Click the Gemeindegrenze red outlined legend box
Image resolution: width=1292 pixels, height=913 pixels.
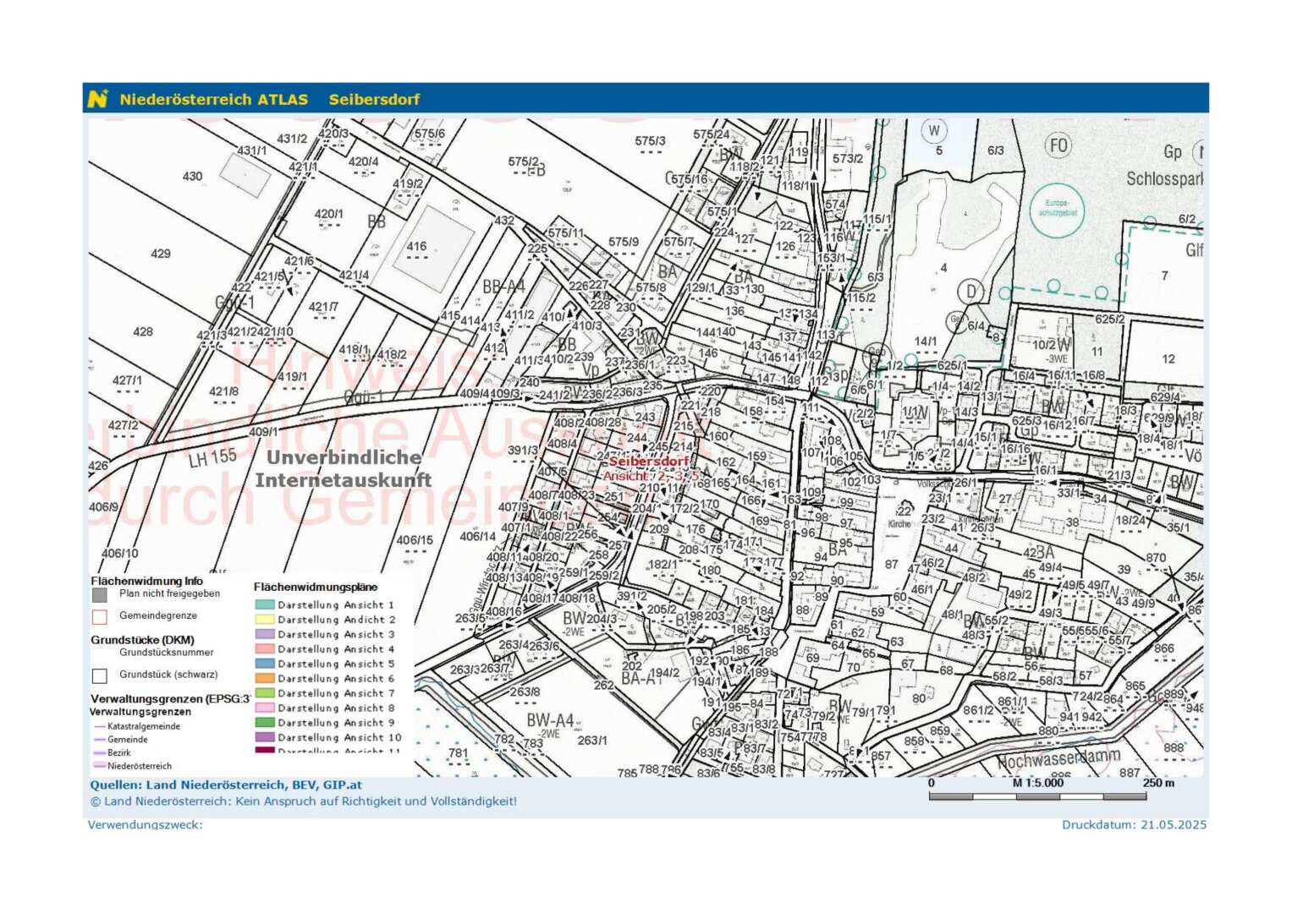[x=100, y=616]
